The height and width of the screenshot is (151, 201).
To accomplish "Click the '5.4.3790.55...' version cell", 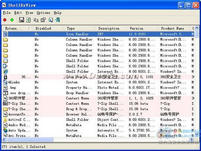I will click(141, 130).
